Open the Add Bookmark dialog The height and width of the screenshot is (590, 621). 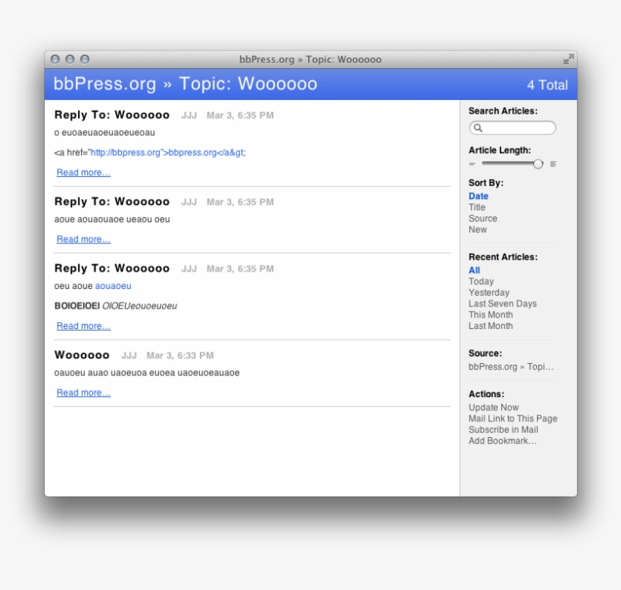502,441
